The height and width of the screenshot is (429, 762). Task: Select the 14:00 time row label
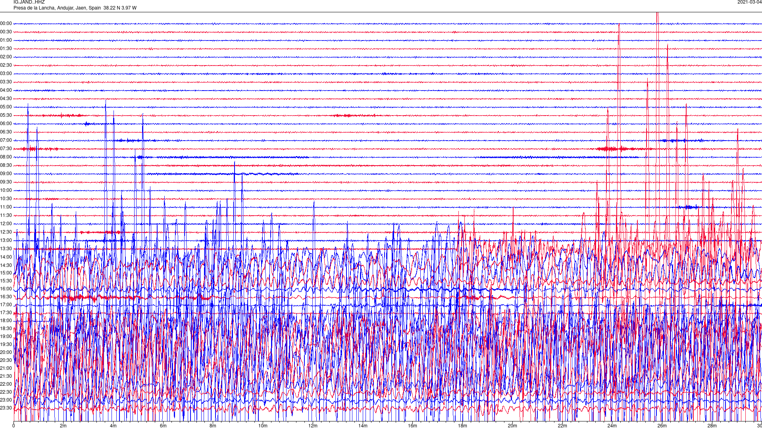click(x=6, y=257)
